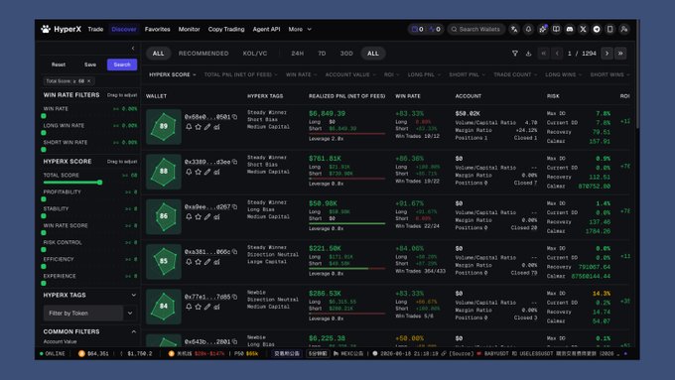Click the Reset filters button
This screenshot has height=380, width=675.
pyautogui.click(x=59, y=64)
